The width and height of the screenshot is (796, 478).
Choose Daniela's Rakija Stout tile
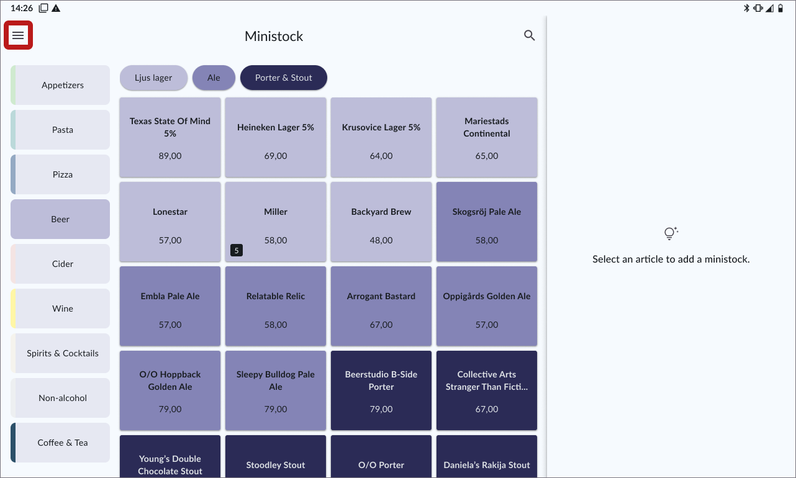pos(487,456)
